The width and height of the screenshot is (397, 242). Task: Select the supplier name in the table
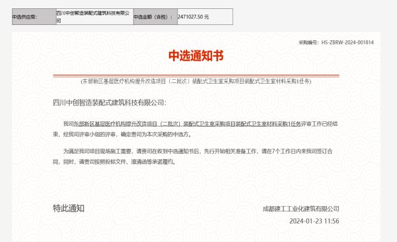click(94, 17)
